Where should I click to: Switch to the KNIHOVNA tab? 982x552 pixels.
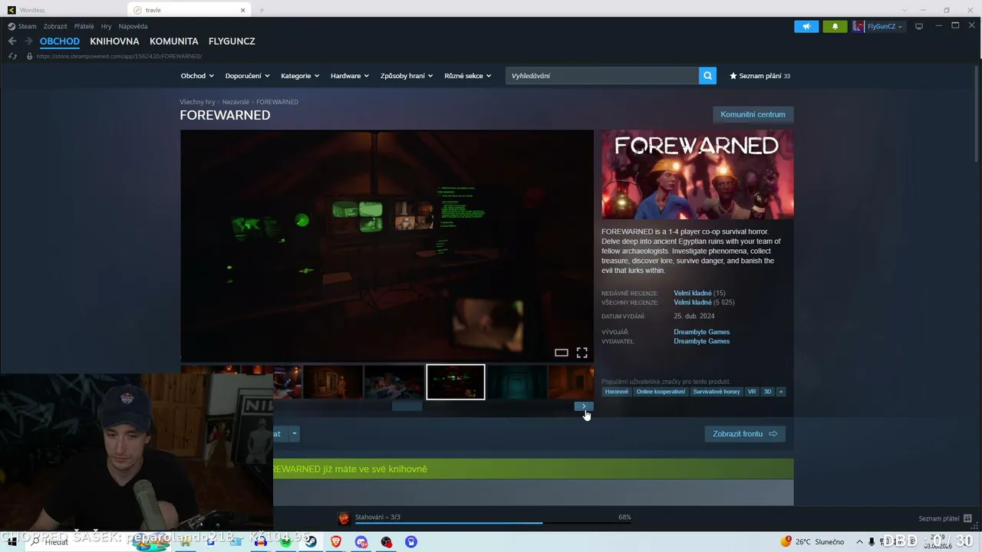coord(114,41)
